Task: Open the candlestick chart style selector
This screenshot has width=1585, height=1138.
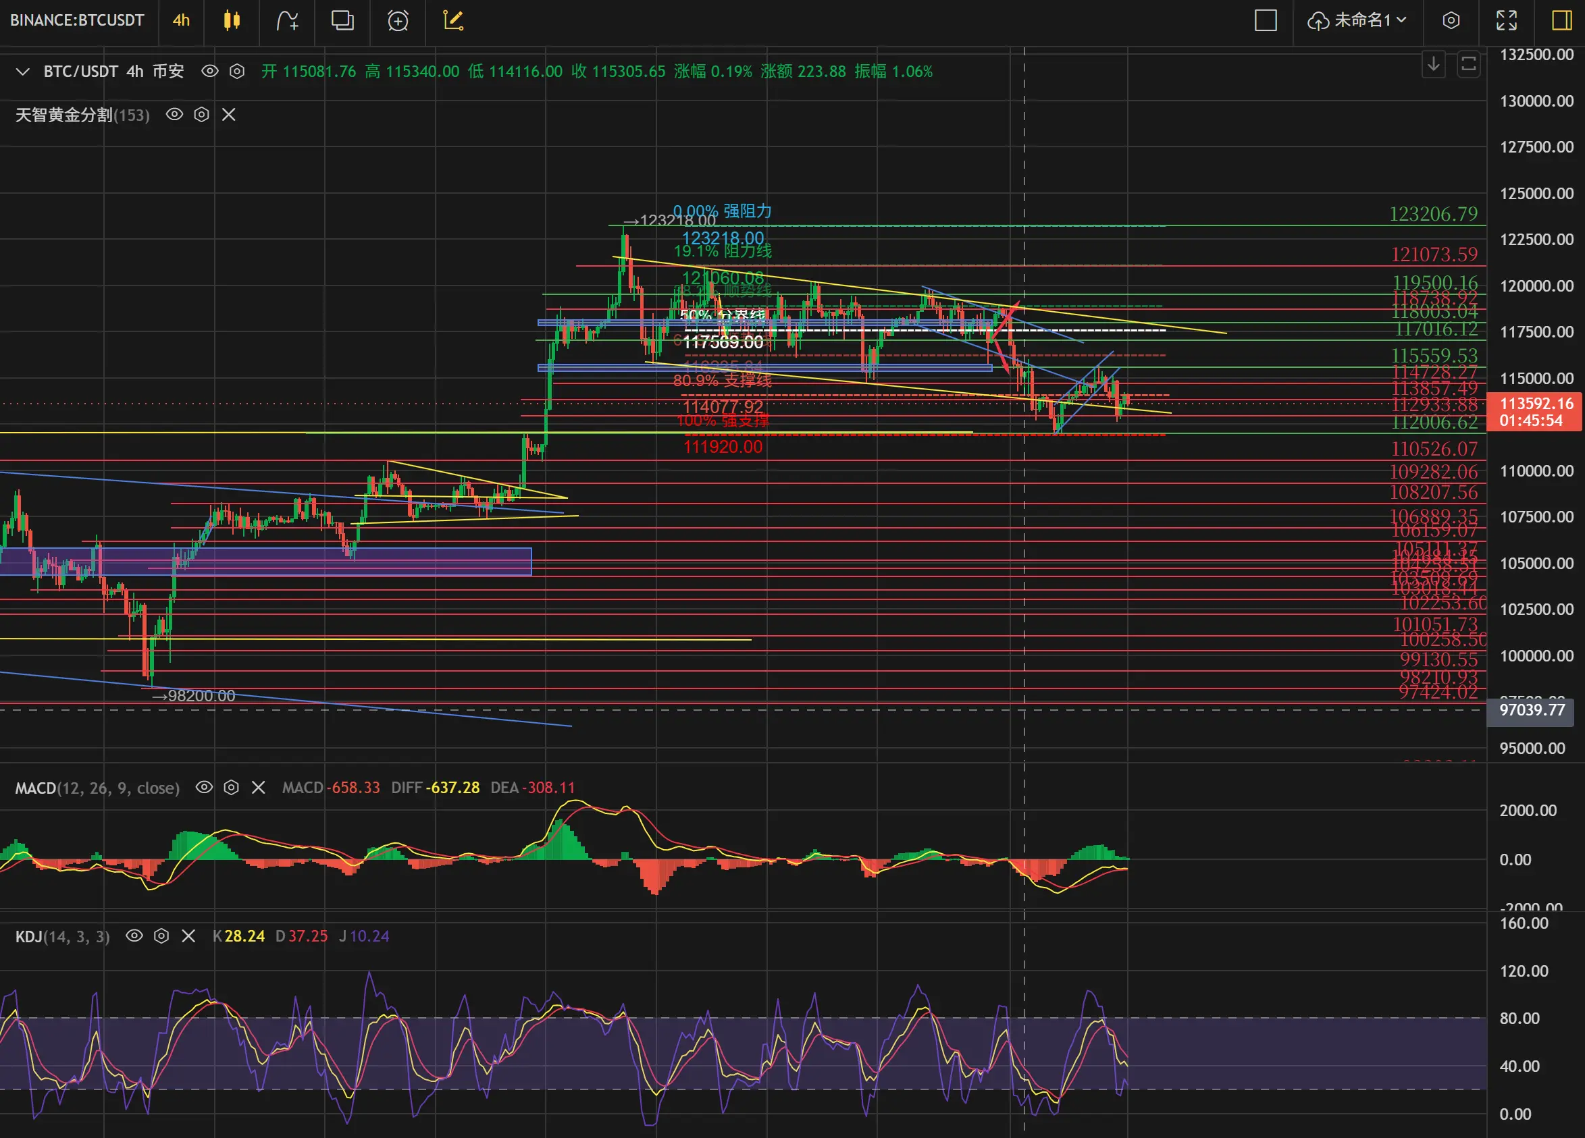Action: pos(232,20)
